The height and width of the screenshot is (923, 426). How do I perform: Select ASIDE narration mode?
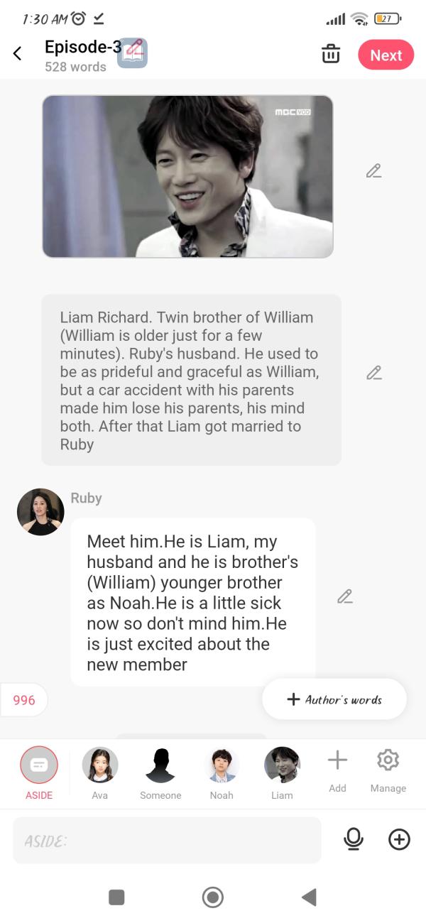(x=39, y=773)
